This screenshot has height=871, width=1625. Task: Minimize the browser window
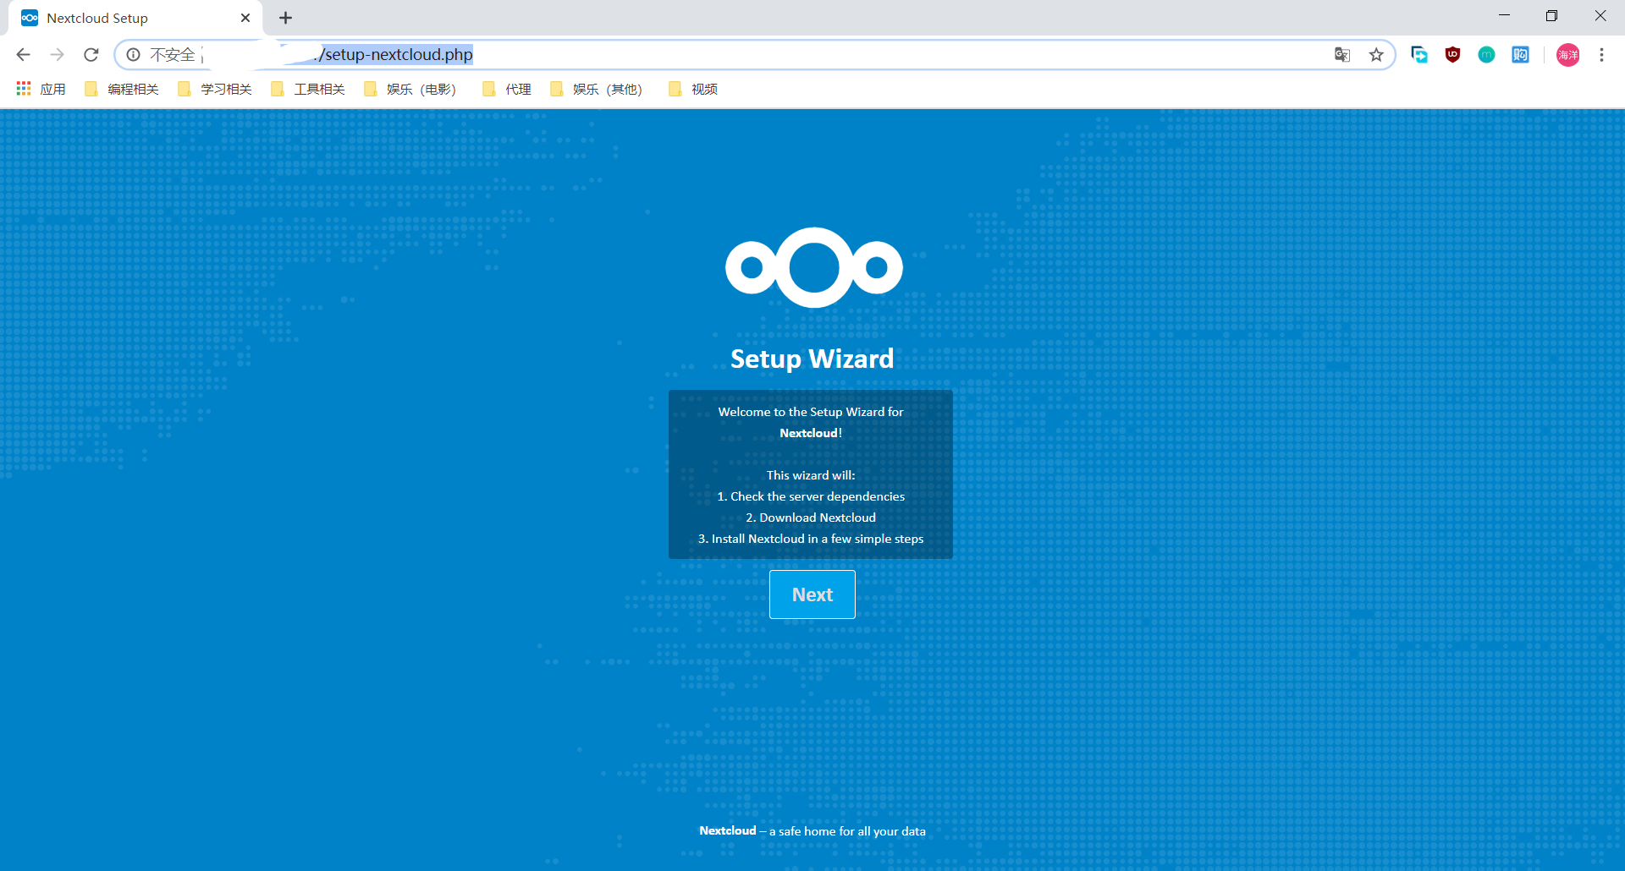click(x=1504, y=16)
